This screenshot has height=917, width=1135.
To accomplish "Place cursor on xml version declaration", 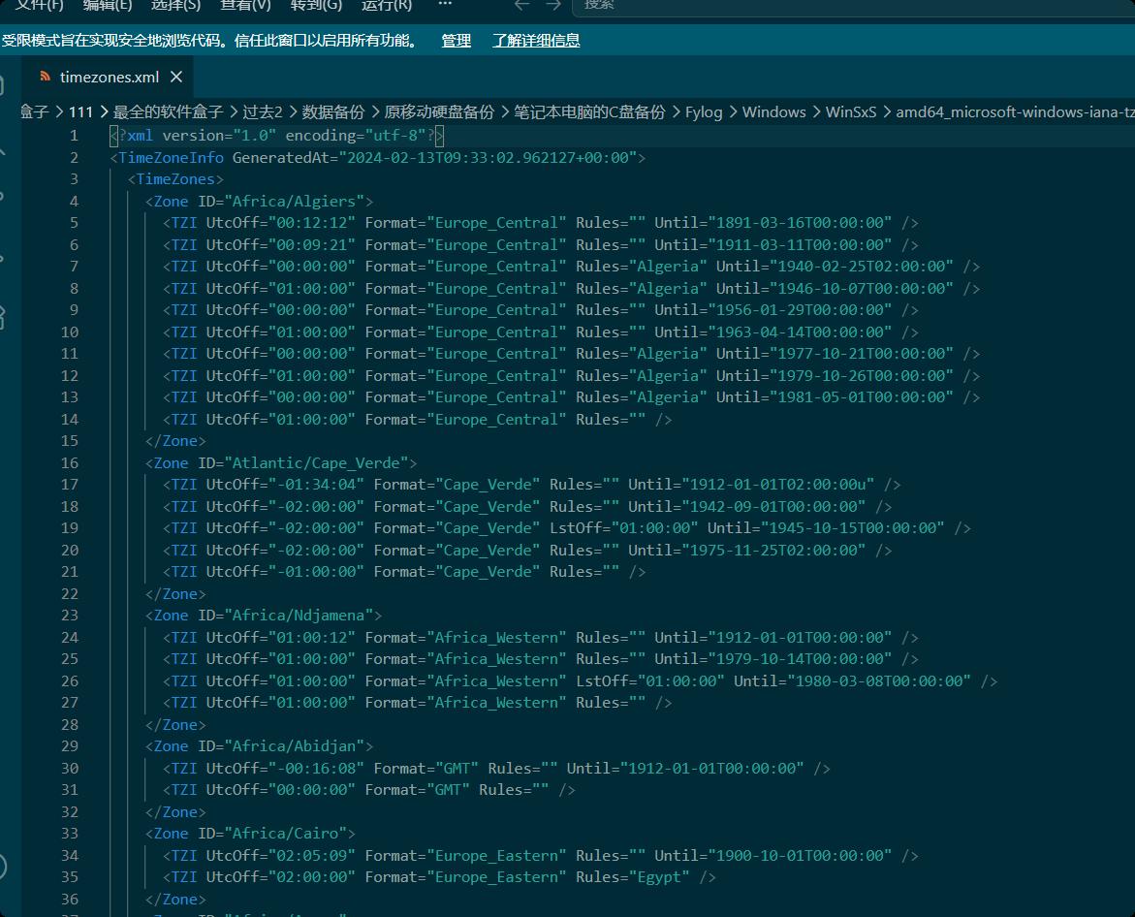I will click(x=276, y=136).
